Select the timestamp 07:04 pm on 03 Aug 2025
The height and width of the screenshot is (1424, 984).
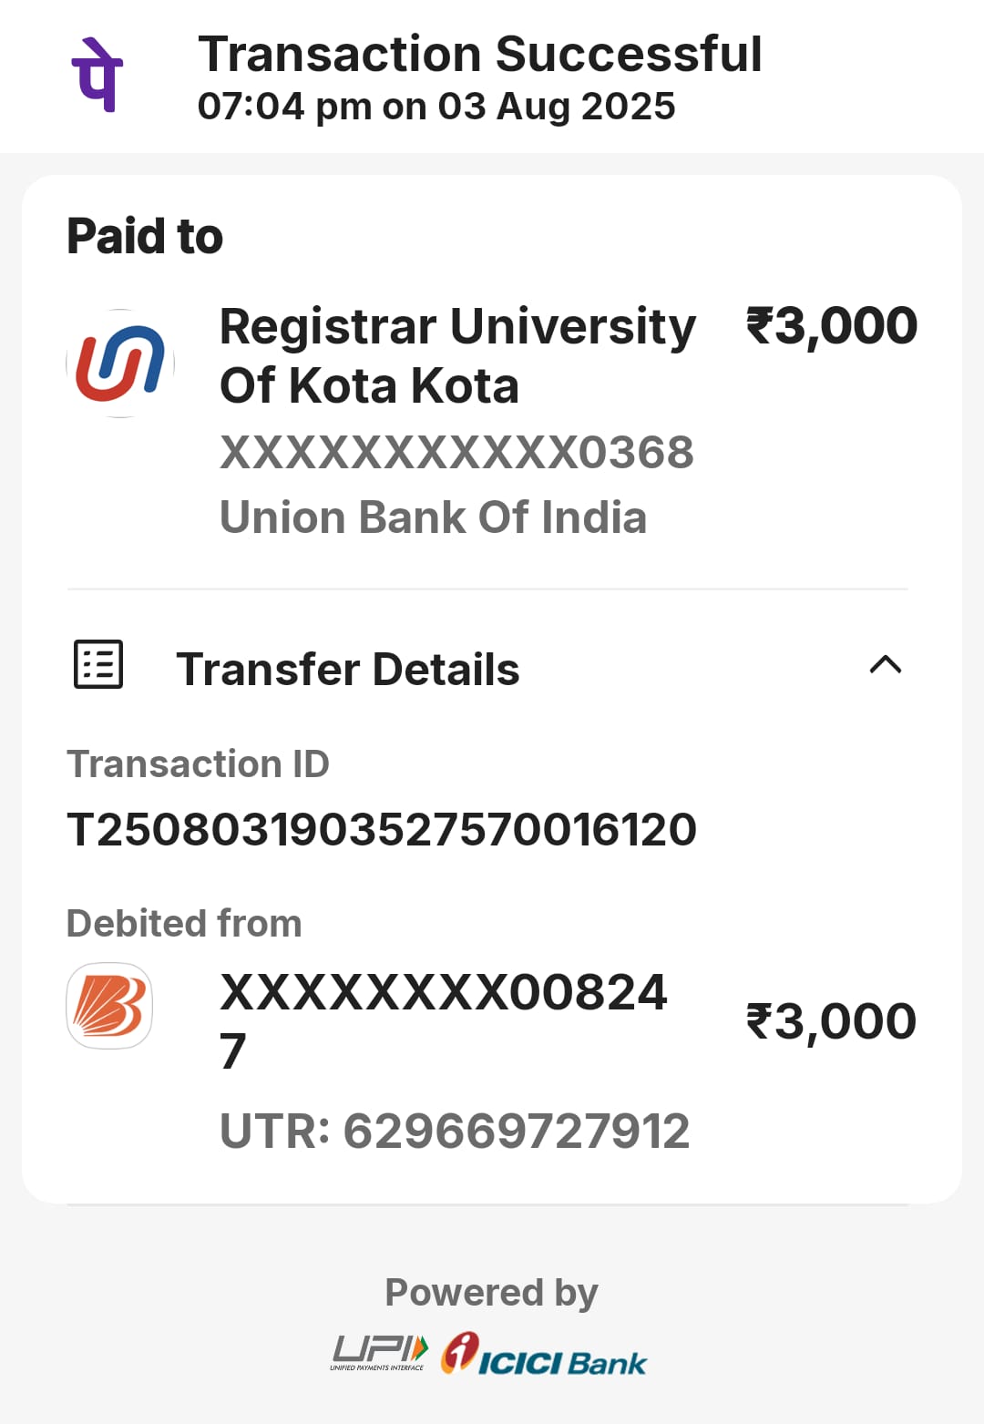click(436, 107)
